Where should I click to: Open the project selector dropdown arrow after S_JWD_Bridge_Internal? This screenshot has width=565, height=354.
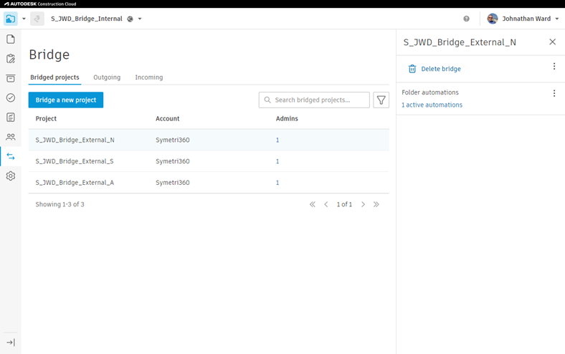(x=140, y=19)
